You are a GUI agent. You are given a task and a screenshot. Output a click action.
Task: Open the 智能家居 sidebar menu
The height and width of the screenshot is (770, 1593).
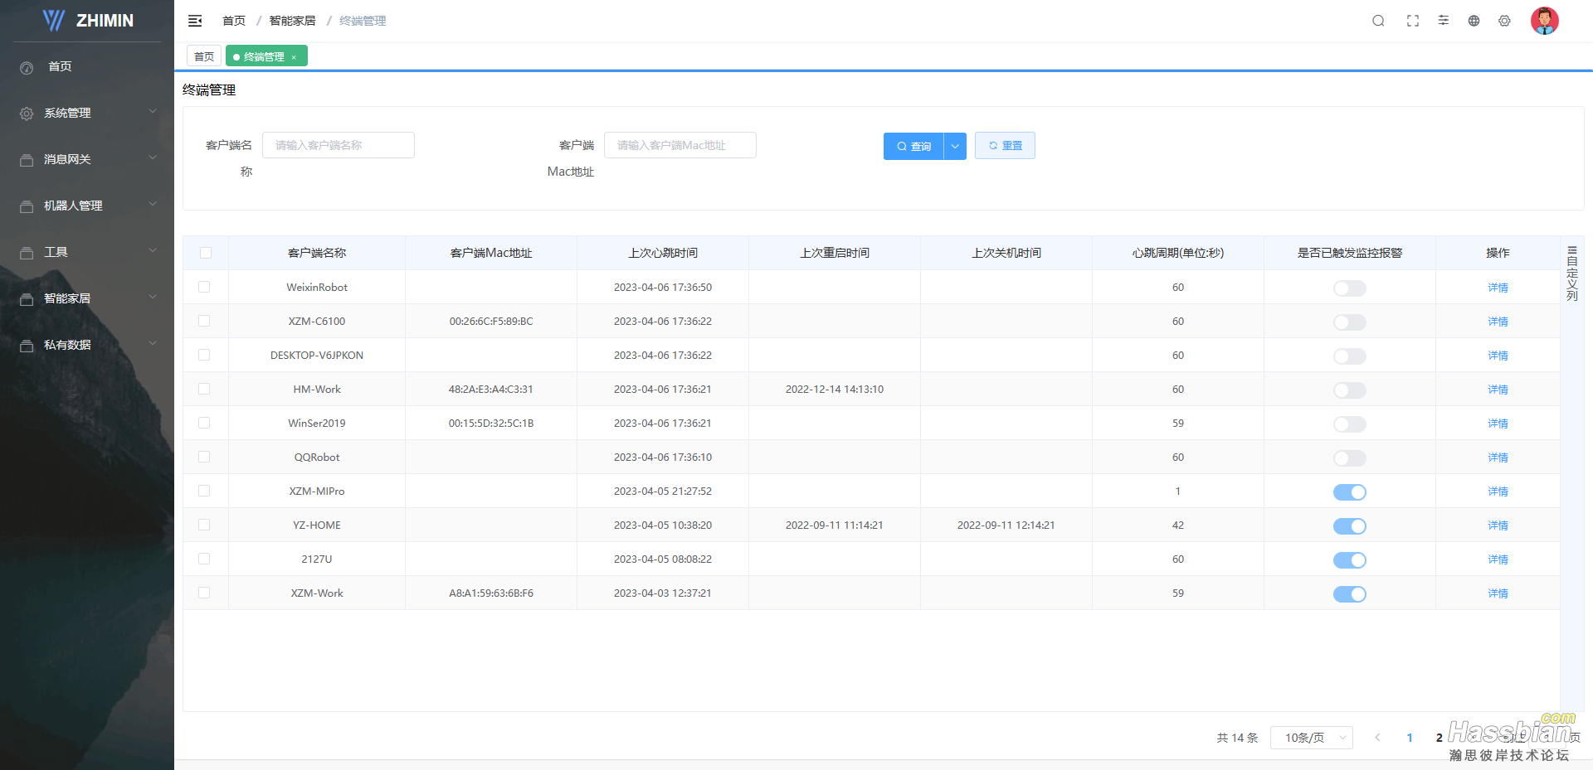(x=87, y=298)
